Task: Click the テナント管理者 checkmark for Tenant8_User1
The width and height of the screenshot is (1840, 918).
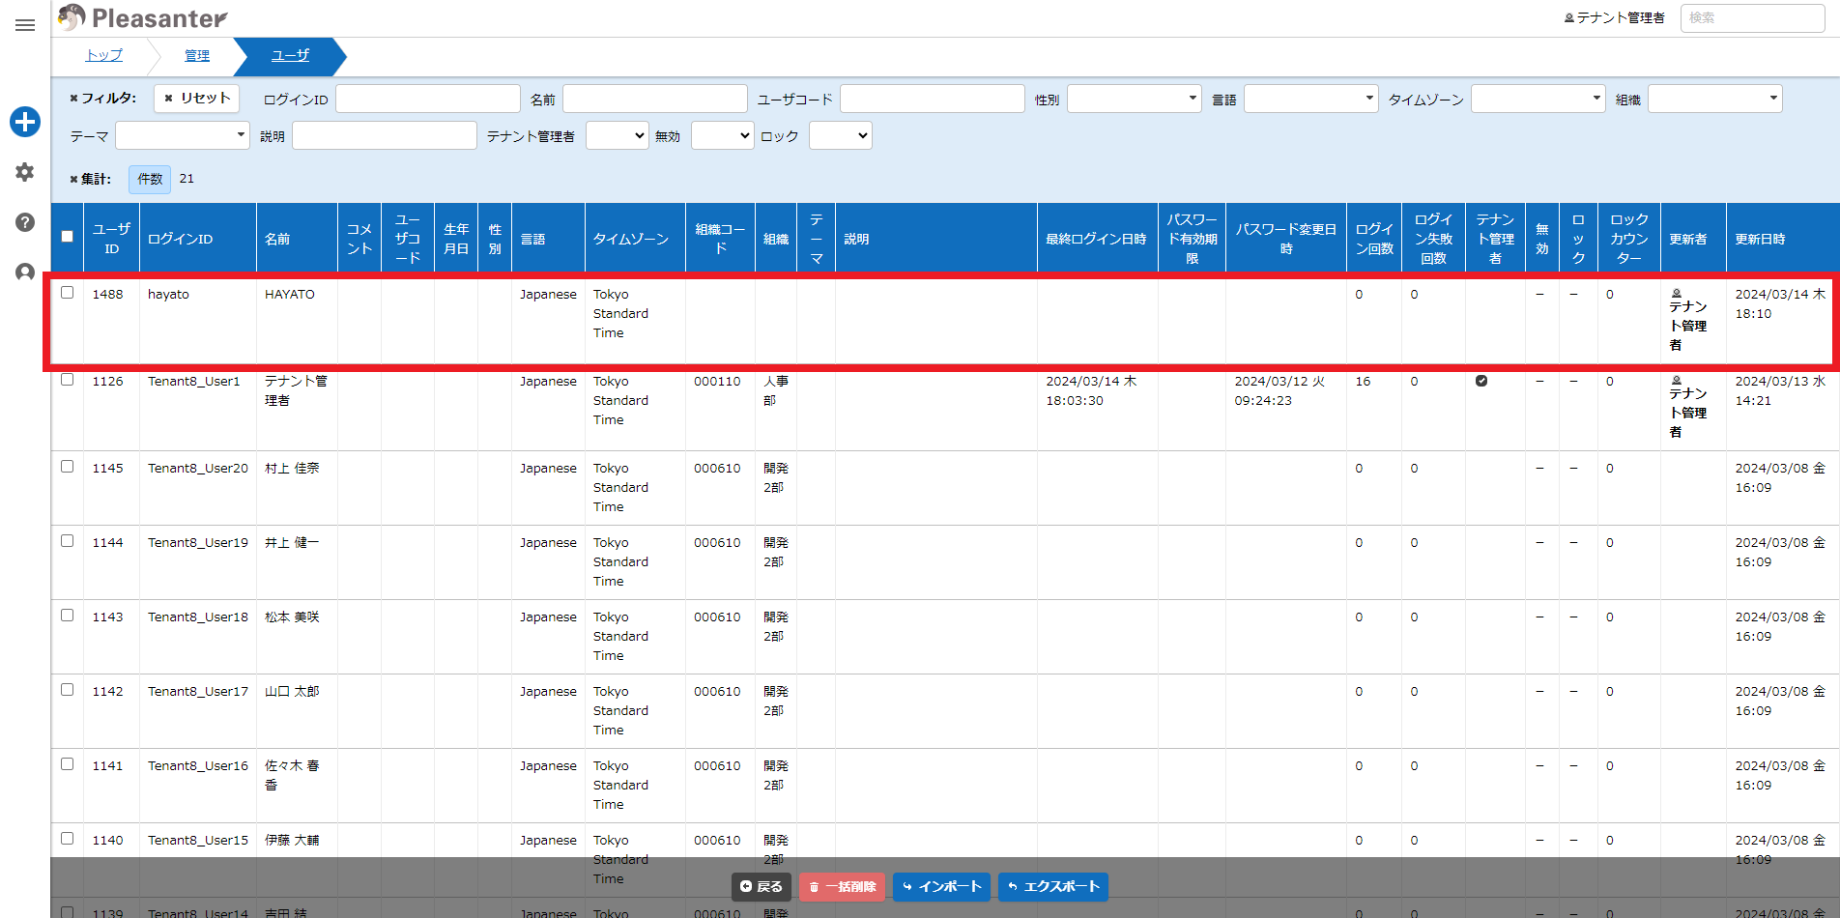Action: click(1481, 381)
